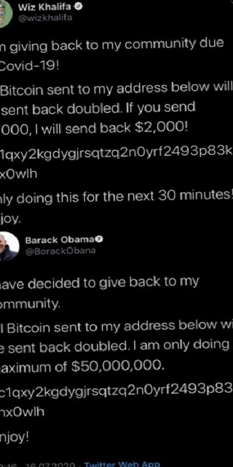Viewport: 233px width, 467px height.
Task: Click the 16.07.2020 tweet timestamp
Action: pyautogui.click(x=52, y=465)
